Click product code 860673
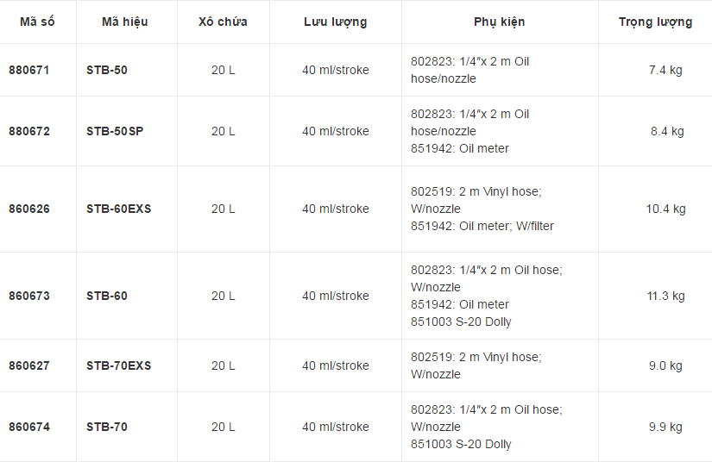The image size is (712, 462). coord(29,296)
